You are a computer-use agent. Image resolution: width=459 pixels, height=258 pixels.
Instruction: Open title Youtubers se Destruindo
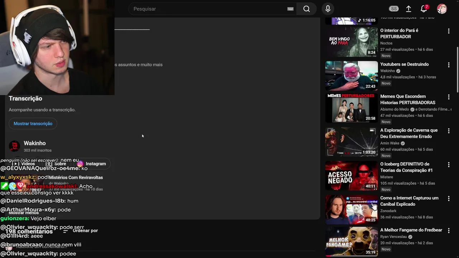pos(404,64)
